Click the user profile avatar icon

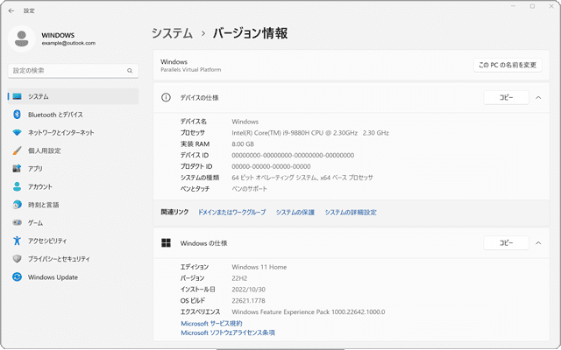coord(21,38)
